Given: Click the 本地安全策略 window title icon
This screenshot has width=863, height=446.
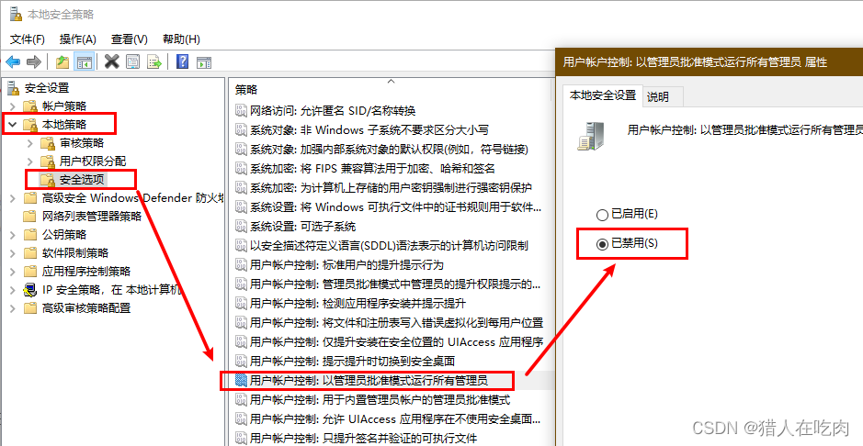Looking at the screenshot, I should 16,14.
